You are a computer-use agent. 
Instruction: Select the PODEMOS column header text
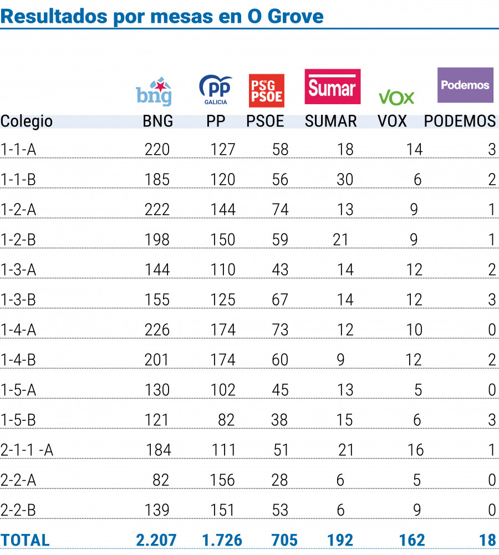click(460, 121)
